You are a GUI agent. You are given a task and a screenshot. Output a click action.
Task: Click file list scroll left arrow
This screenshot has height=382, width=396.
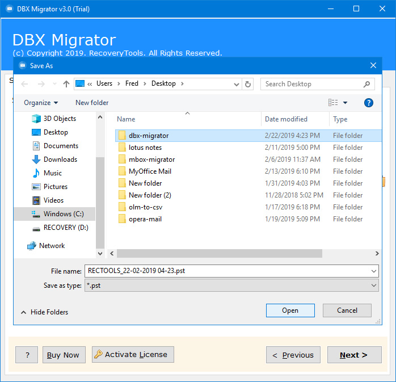coord(112,253)
